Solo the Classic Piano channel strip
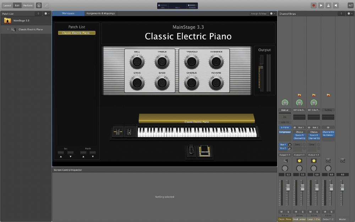The height and width of the screenshot is (222, 355). coord(288,212)
